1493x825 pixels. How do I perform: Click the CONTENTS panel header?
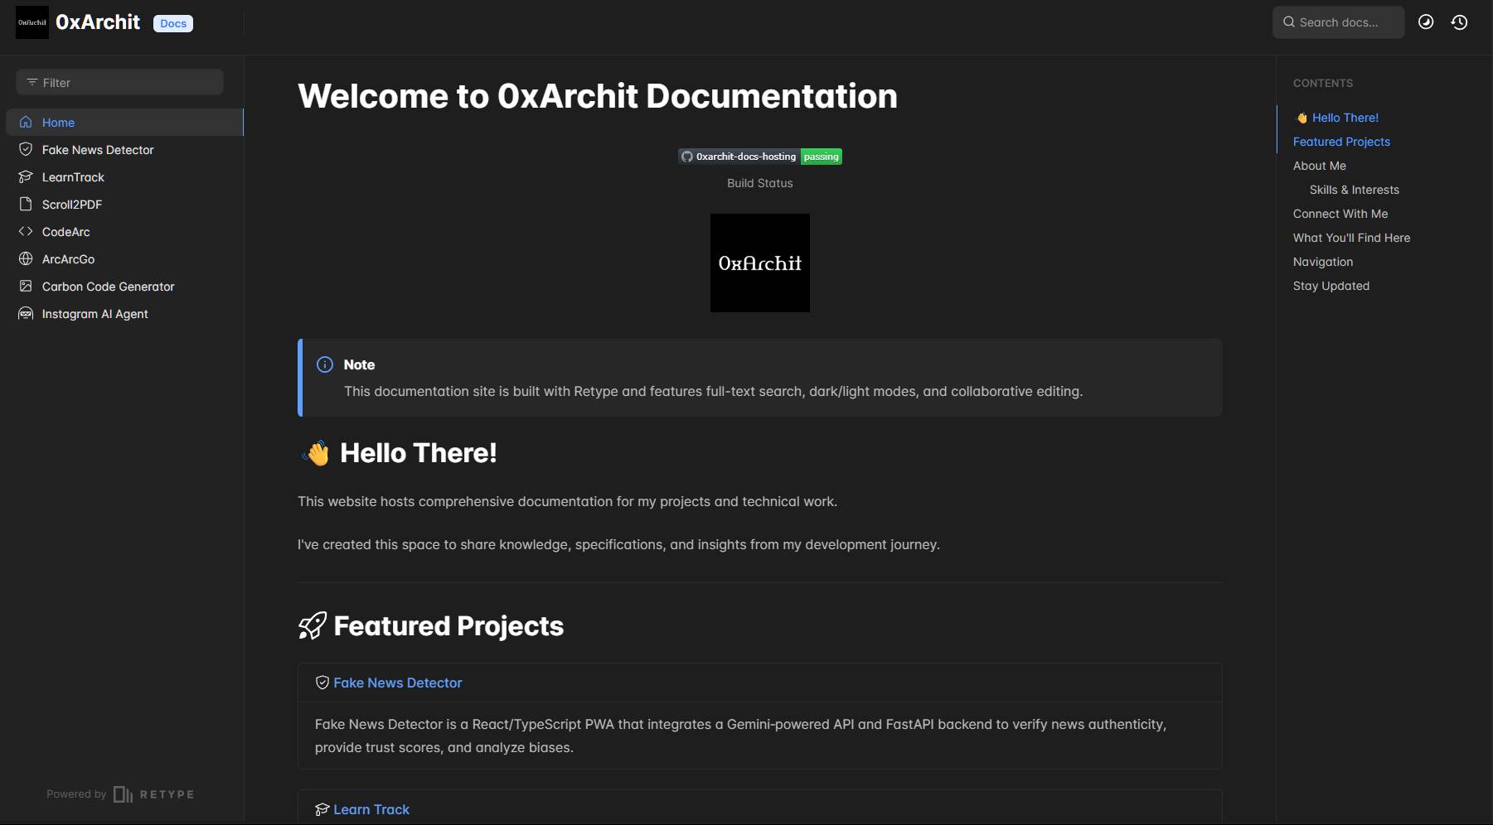coord(1323,83)
